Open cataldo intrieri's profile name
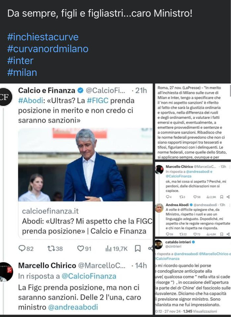 tap(178, 242)
